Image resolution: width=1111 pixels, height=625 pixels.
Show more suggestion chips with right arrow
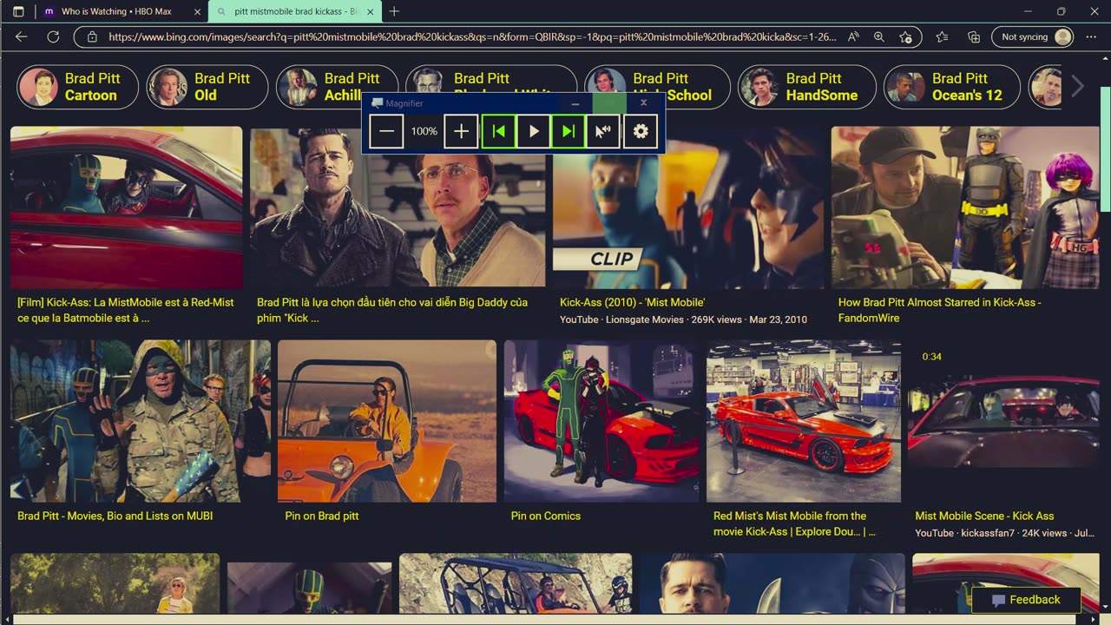(1077, 87)
